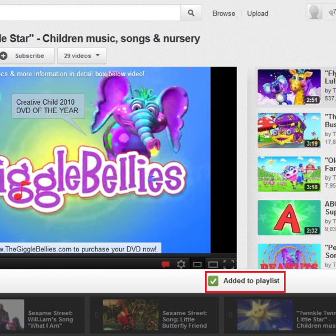Viewport: 336px width, 336px height.
Task: Open player settings gear icon
Action: click(181, 264)
